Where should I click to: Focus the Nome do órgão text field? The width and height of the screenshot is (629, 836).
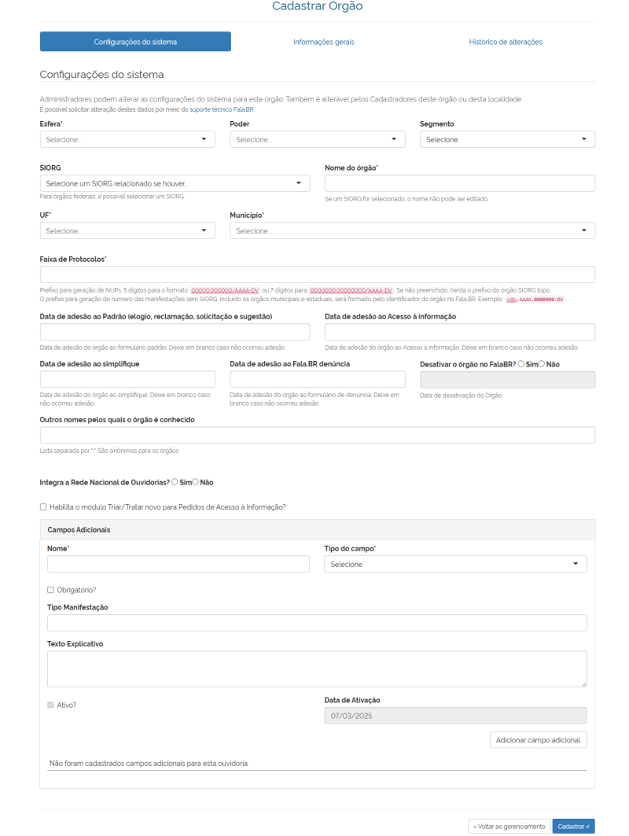pyautogui.click(x=459, y=183)
